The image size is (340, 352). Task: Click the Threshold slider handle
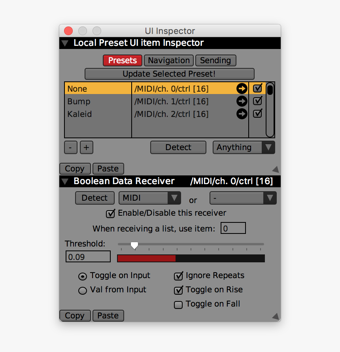(x=134, y=245)
